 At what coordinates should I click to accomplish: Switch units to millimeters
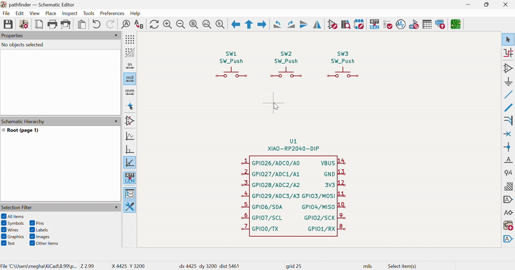pos(129,92)
